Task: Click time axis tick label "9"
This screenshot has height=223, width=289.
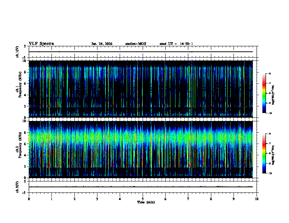Action: click(x=234, y=199)
